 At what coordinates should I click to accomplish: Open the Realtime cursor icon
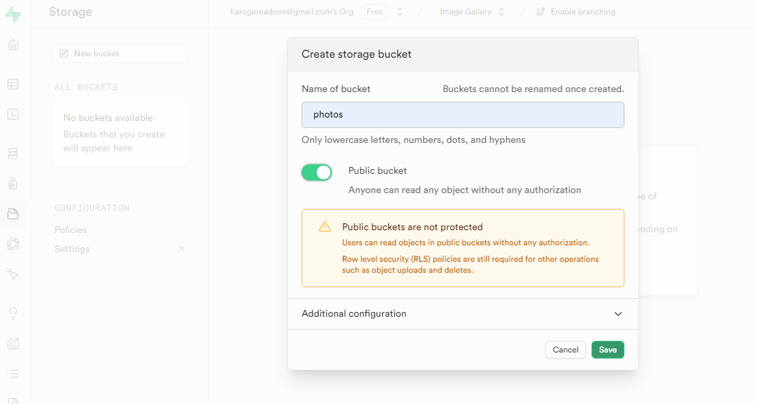tap(13, 274)
